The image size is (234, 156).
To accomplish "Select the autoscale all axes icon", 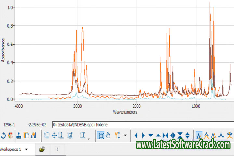I will [47, 135].
